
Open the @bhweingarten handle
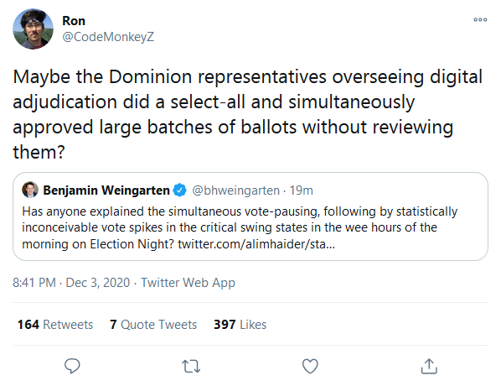point(235,190)
